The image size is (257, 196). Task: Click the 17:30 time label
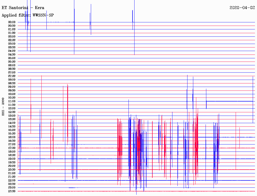(x=12, y=148)
